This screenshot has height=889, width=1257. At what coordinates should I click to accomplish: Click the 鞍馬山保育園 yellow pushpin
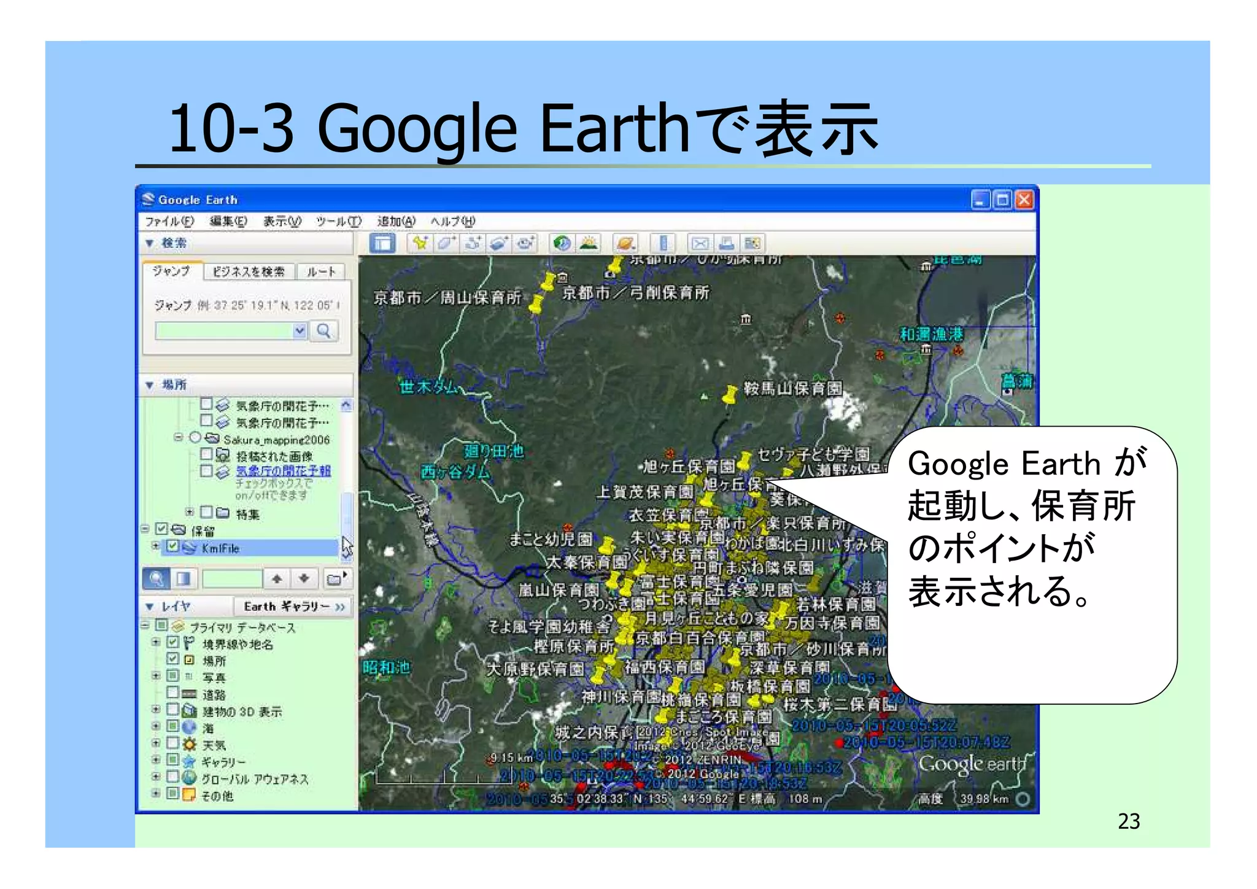pos(729,394)
